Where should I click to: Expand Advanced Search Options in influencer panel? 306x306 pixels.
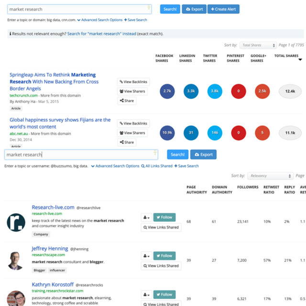pos(115,166)
